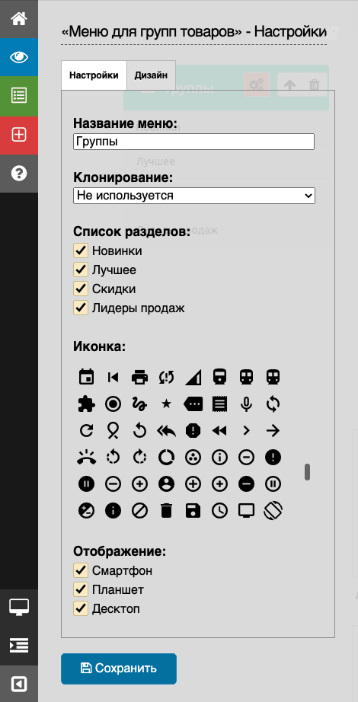Uncheck the Скидки section checkbox

(x=81, y=289)
